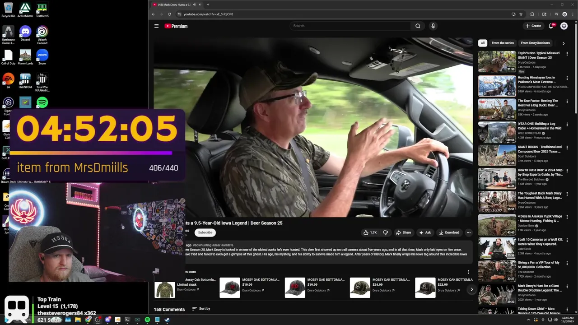Image resolution: width=578 pixels, height=325 pixels.
Task: Click in the YouTube search field
Action: 350,26
